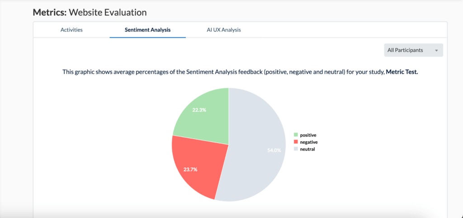
Task: Toggle the negative legend label
Action: [309, 142]
